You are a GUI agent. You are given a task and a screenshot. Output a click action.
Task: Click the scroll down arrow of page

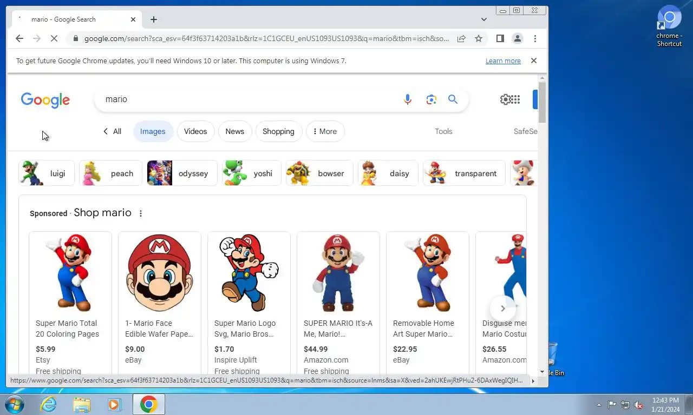coord(542,372)
